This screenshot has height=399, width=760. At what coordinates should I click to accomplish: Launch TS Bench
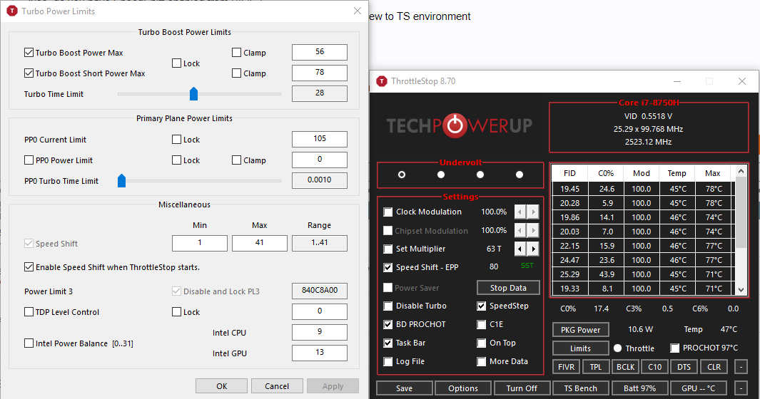[x=580, y=388]
